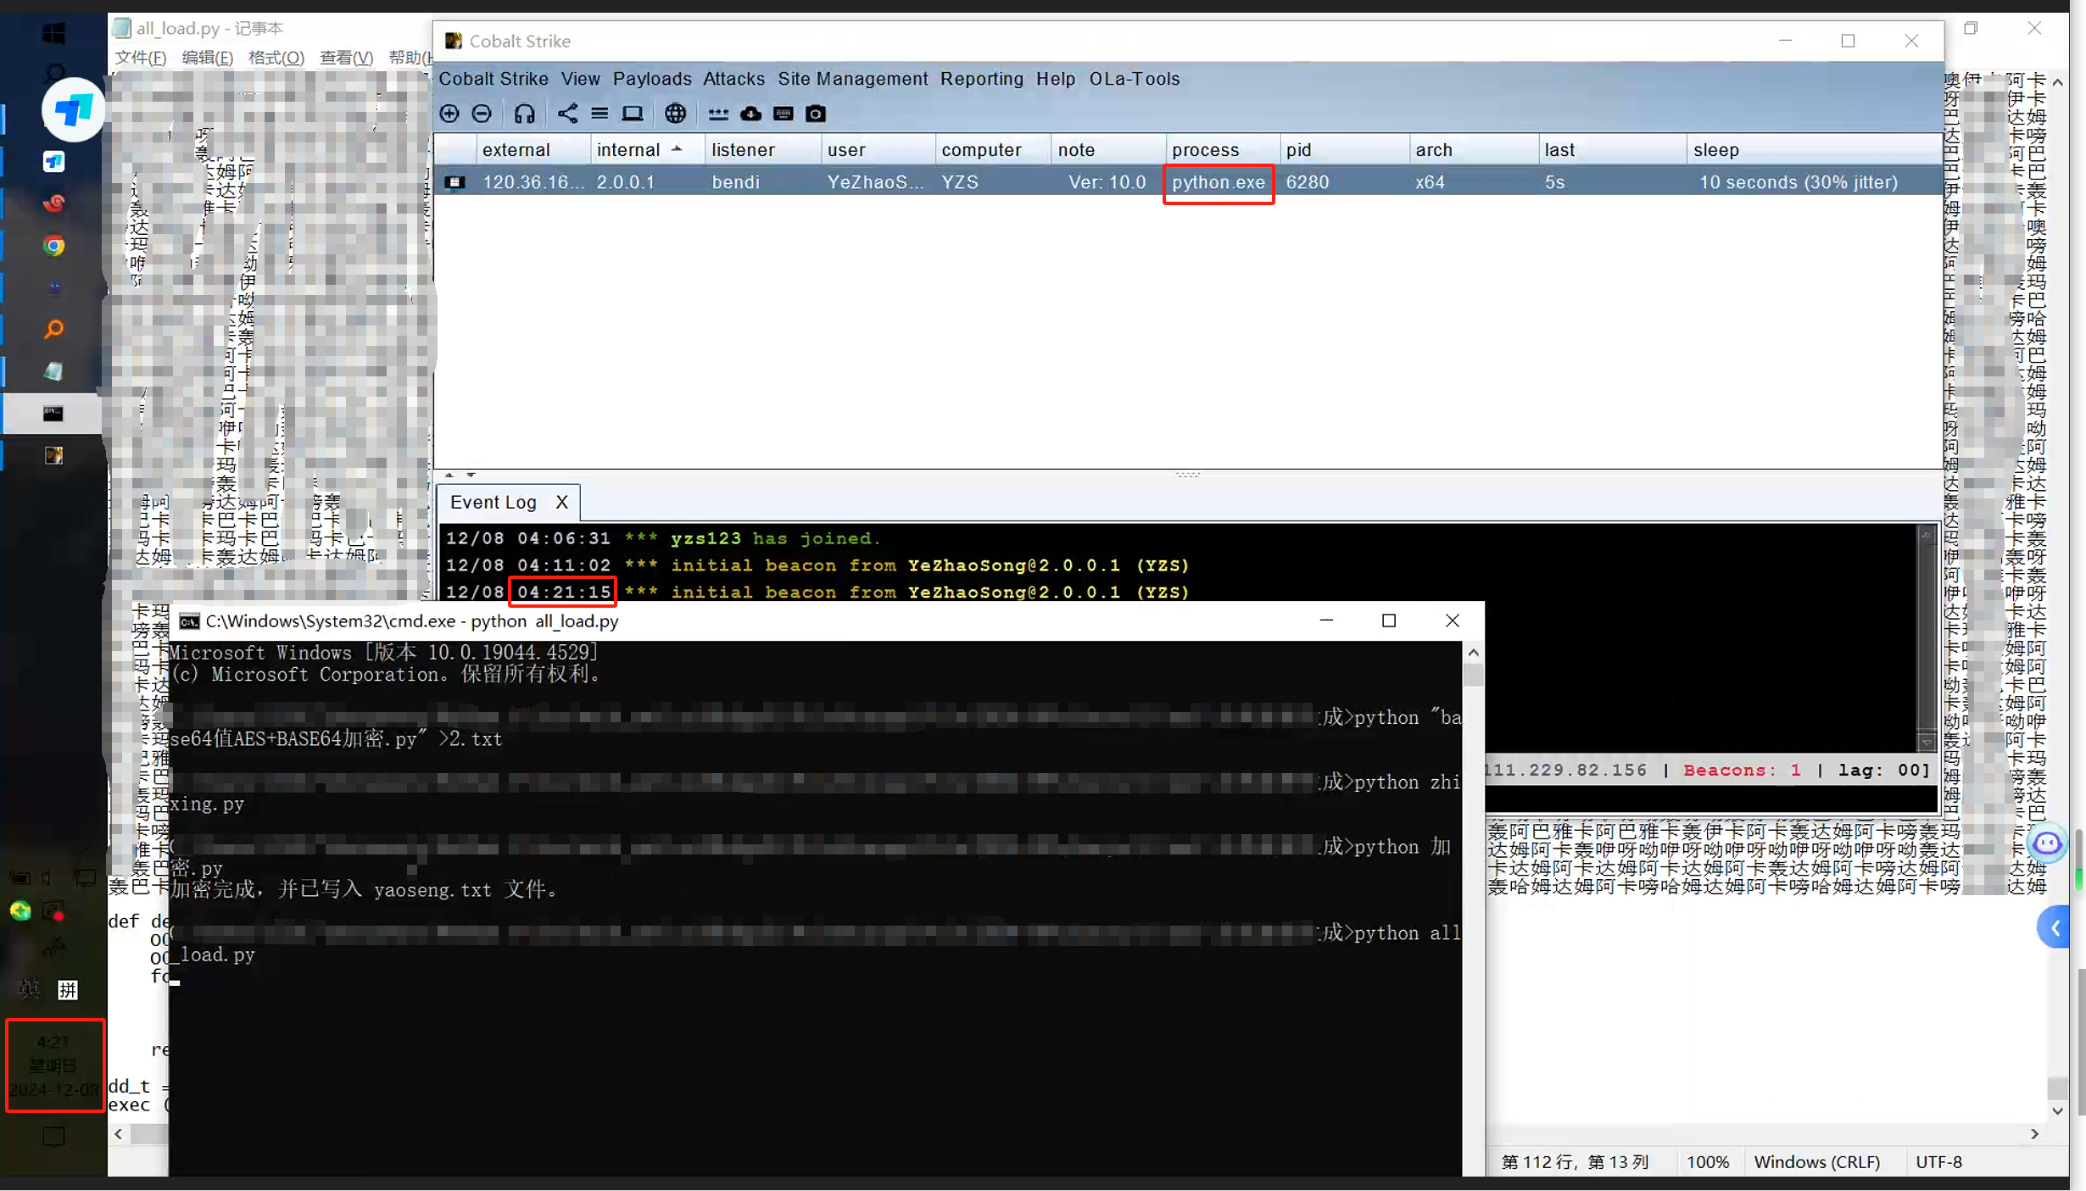Click the blue side-panel arrow handle
This screenshot has width=2086, height=1191.
pos(2054,928)
